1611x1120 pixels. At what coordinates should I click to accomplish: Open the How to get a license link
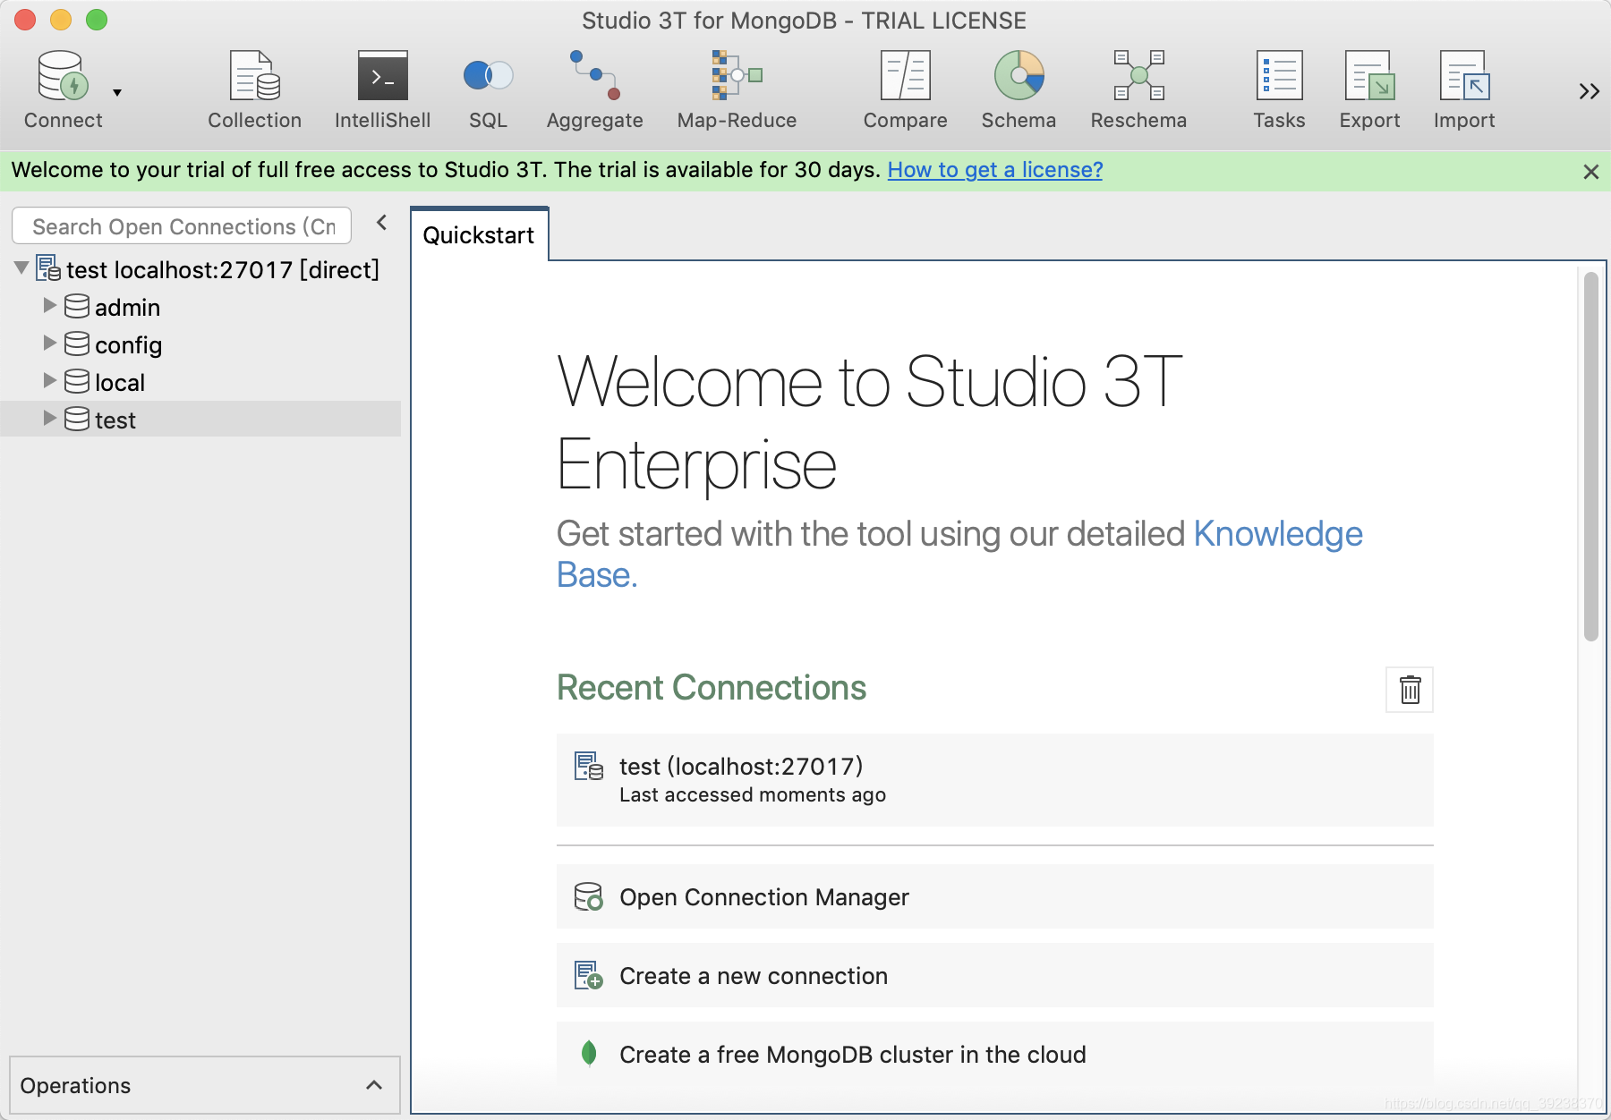994,169
